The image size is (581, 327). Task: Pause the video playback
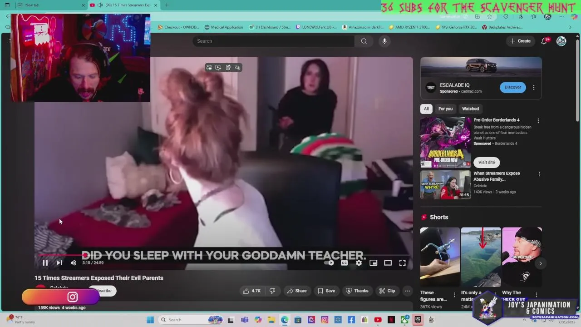[x=45, y=263]
